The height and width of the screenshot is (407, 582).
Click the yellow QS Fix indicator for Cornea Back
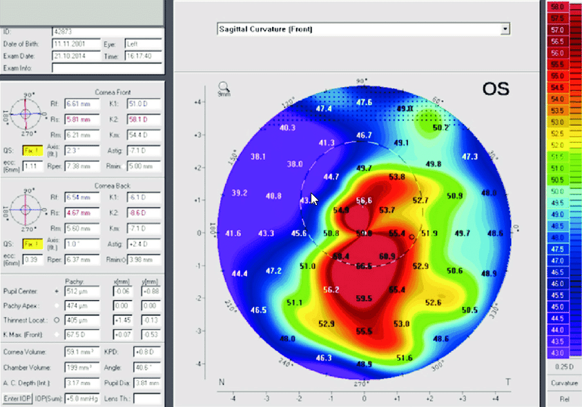click(x=32, y=244)
